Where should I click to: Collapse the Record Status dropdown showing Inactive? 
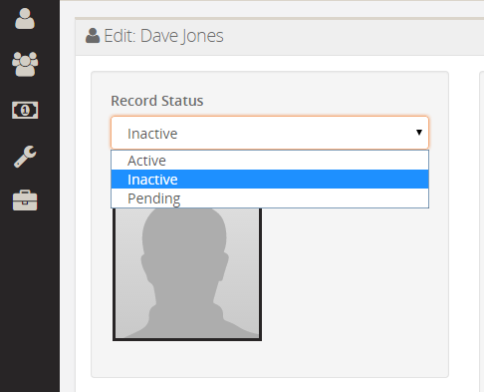[270, 133]
